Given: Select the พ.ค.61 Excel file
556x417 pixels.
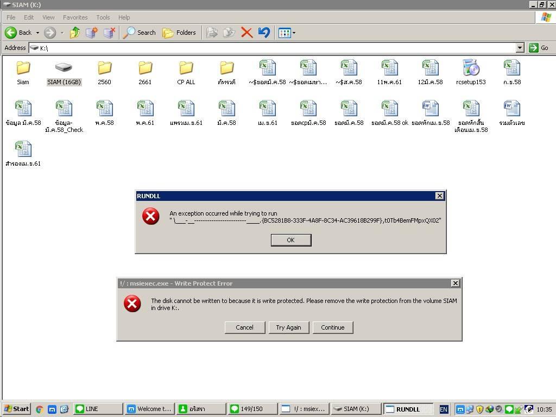Looking at the screenshot, I should coord(145,113).
